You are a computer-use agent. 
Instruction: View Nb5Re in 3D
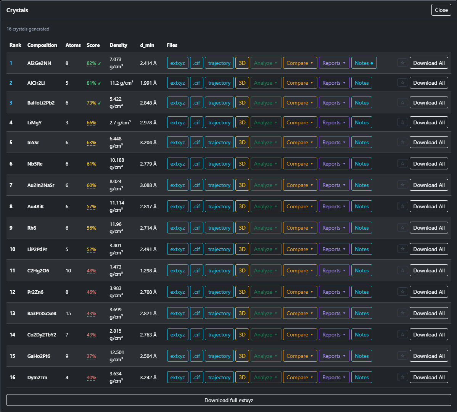pos(242,164)
